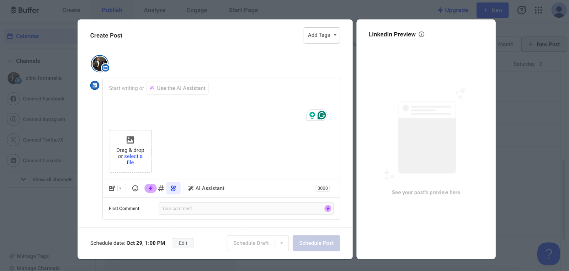
Task: Open the help question mark icon
Action: [522, 10]
